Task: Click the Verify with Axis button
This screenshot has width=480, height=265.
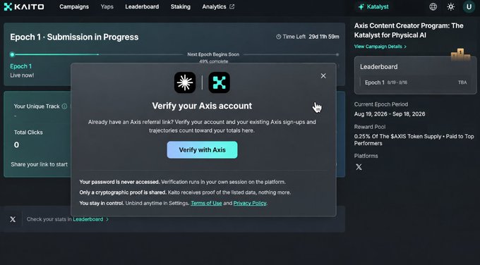Action: 202,150
